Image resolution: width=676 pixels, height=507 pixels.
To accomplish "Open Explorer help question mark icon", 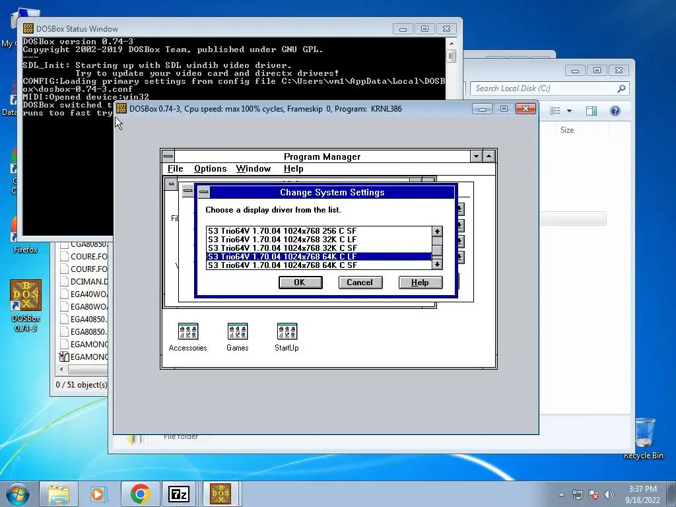I will click(x=615, y=111).
